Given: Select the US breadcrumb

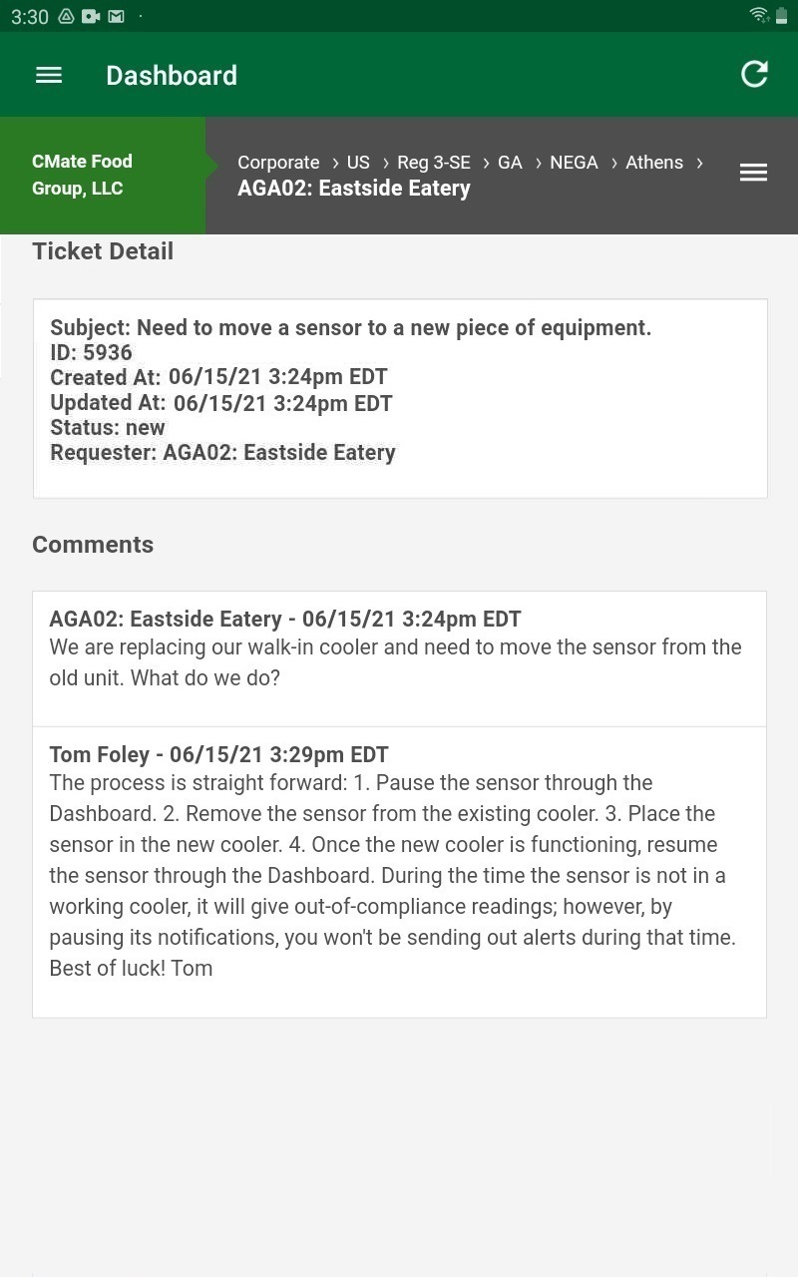Looking at the screenshot, I should click(x=358, y=163).
